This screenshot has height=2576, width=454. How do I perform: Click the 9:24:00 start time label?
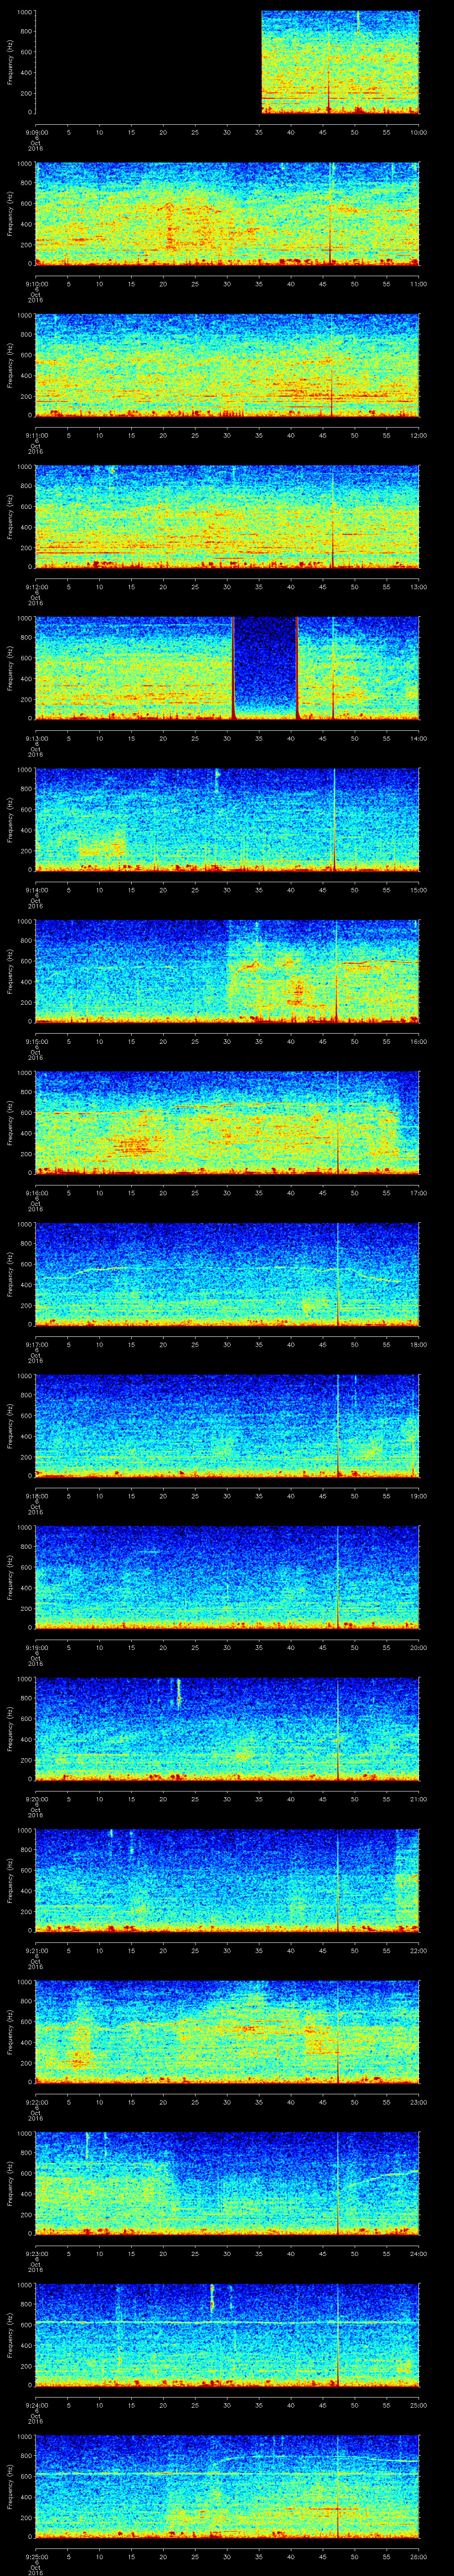click(x=36, y=2406)
